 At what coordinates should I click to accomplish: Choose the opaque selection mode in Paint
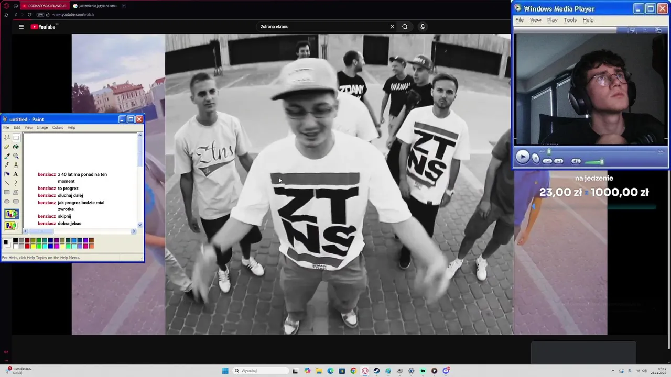[x=11, y=214]
